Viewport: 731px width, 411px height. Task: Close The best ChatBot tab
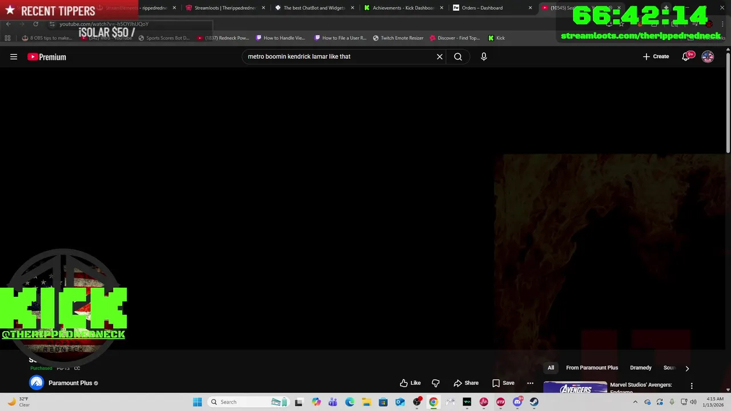tap(352, 8)
